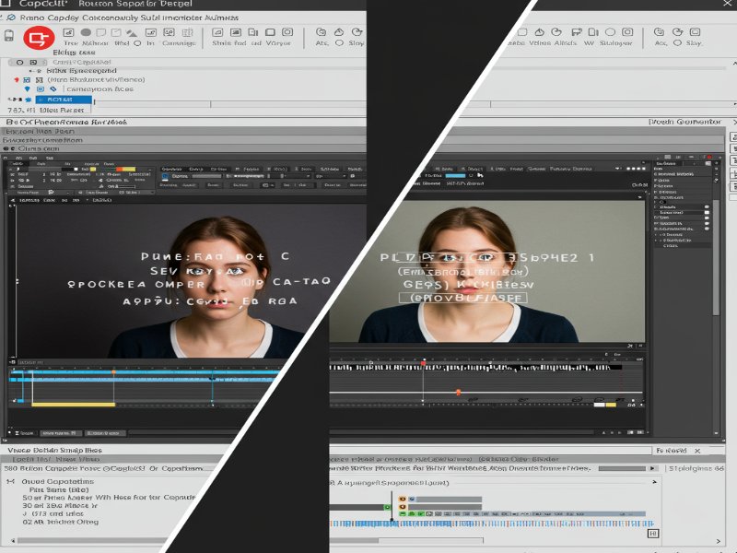Click the 'Stmis' toolbar label
Image resolution: width=737 pixels, height=553 pixels.
point(222,42)
